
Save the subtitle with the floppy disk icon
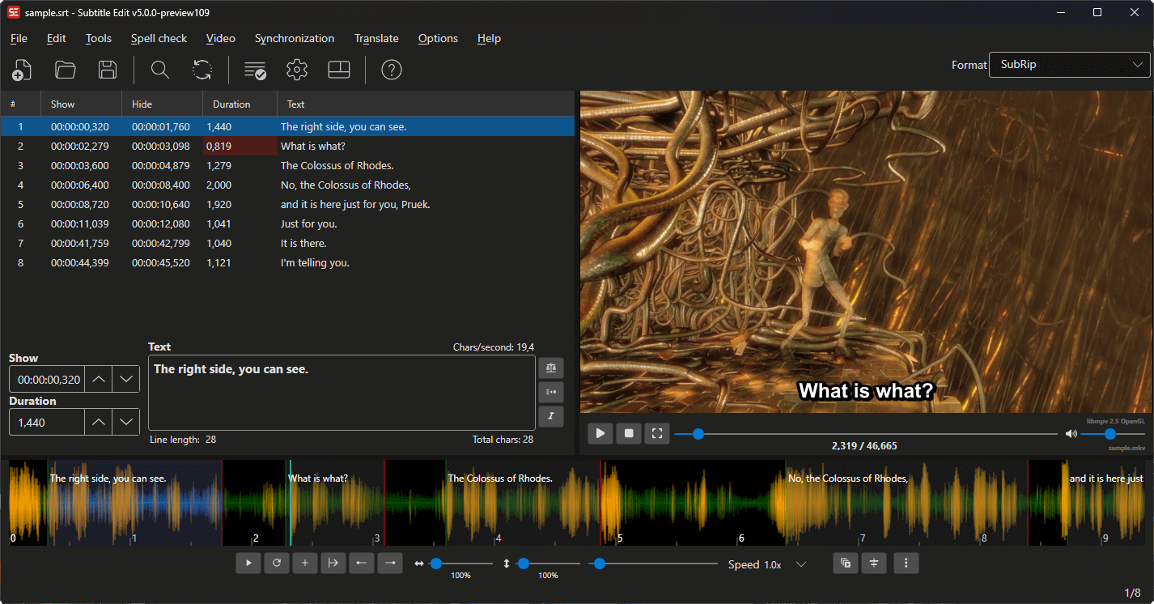108,70
